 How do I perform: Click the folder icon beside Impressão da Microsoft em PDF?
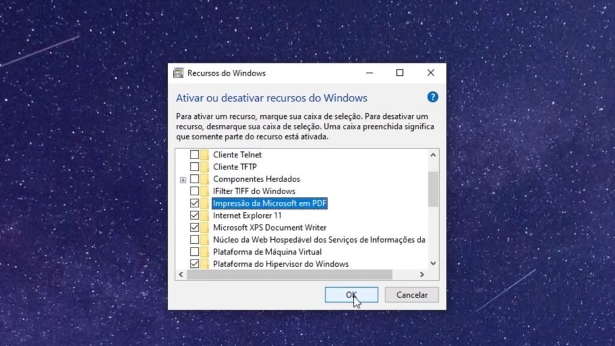204,203
